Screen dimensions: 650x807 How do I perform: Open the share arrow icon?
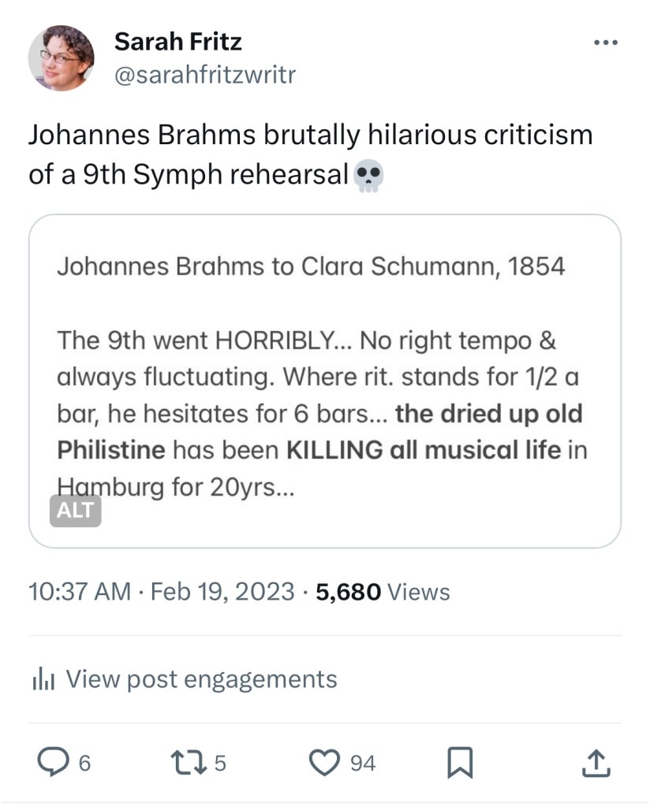[x=596, y=762]
